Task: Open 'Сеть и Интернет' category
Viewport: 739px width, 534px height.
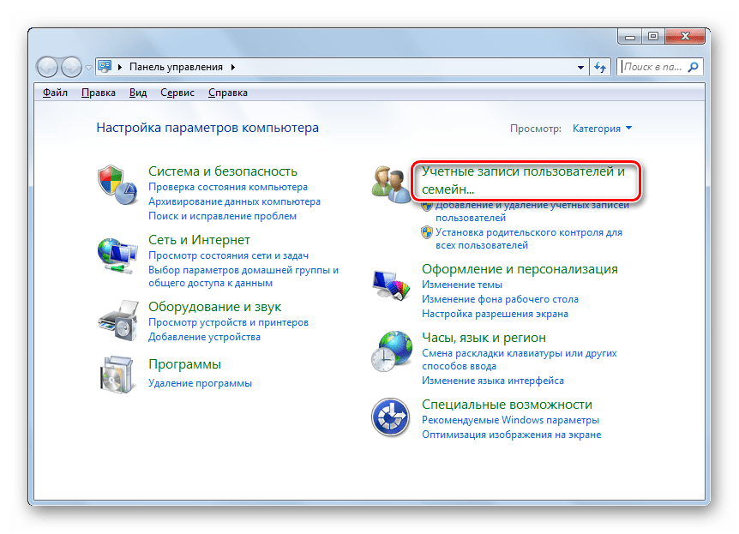Action: coord(200,240)
